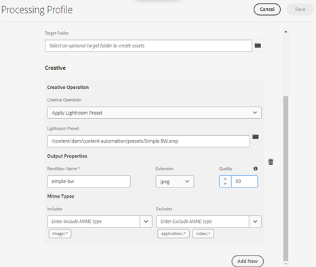Click the Enter Exclude MIME type field
This screenshot has width=316, height=267.
click(x=203, y=221)
